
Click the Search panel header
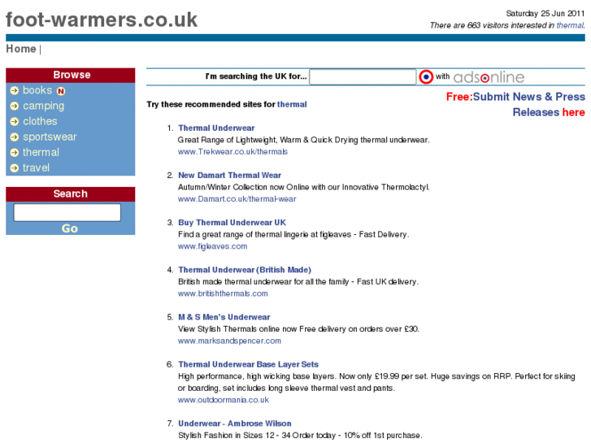[71, 193]
